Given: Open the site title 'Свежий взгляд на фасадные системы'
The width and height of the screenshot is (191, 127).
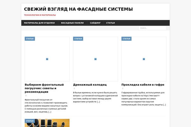Looking at the screenshot, I should [78, 9].
